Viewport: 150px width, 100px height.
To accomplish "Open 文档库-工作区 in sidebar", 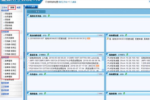I will [x=11, y=41].
